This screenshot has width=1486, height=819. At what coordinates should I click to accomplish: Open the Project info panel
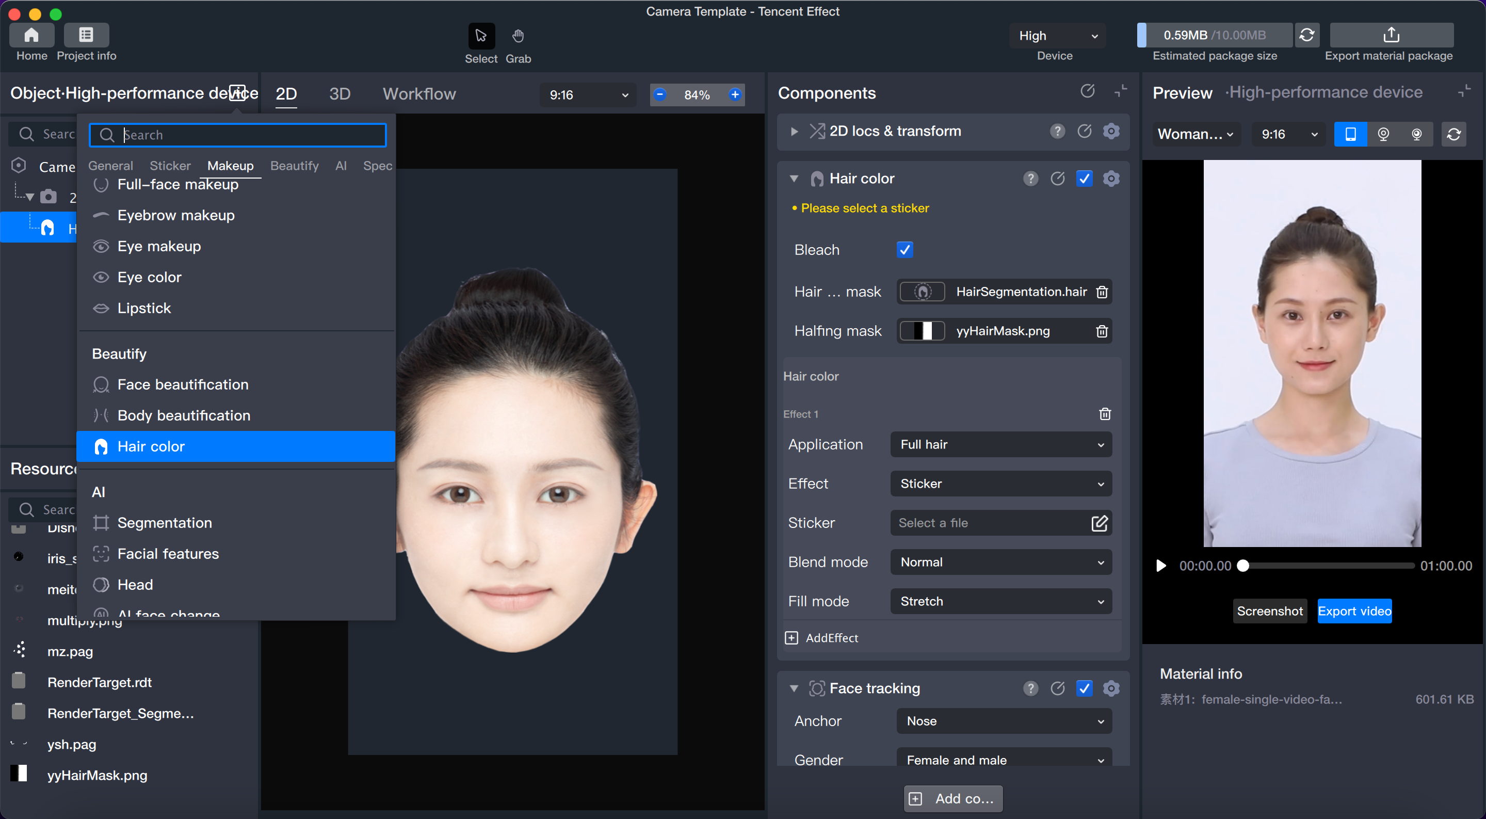[86, 35]
